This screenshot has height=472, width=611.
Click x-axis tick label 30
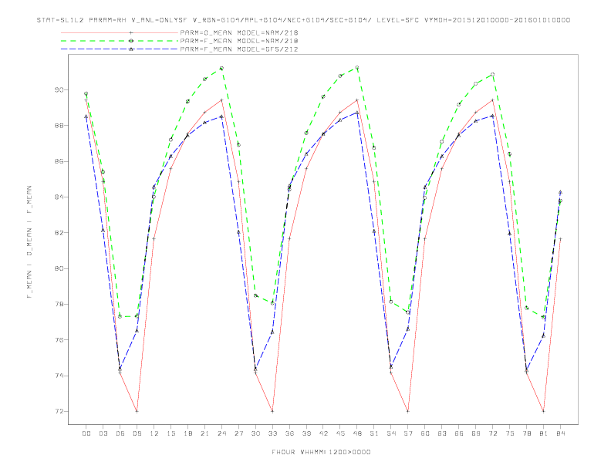[255, 433]
